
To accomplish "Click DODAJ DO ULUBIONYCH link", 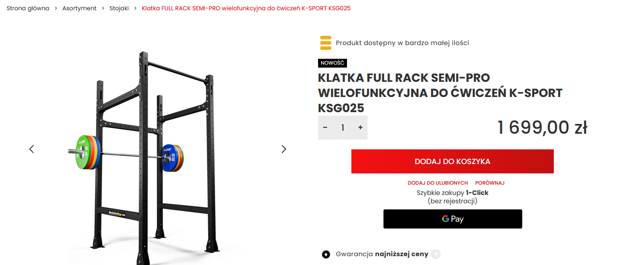I will pos(438,183).
